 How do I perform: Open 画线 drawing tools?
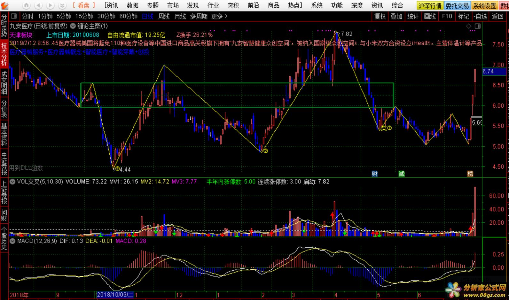click(430, 16)
